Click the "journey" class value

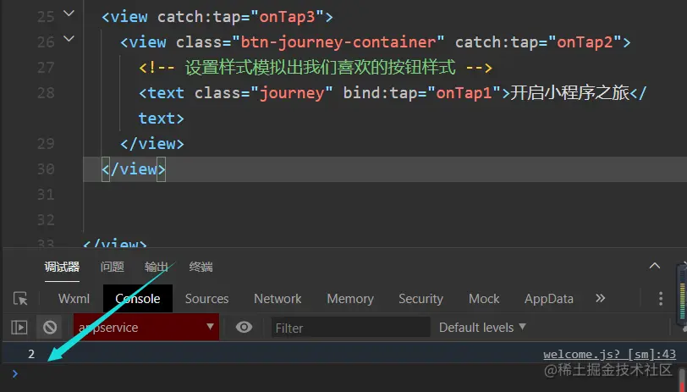(292, 93)
